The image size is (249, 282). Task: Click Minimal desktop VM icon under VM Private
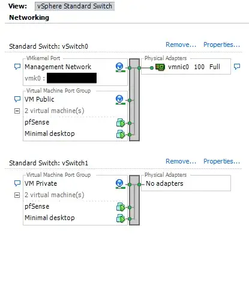click(121, 218)
